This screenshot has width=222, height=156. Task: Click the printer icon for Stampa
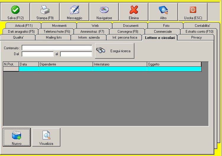click(x=45, y=10)
